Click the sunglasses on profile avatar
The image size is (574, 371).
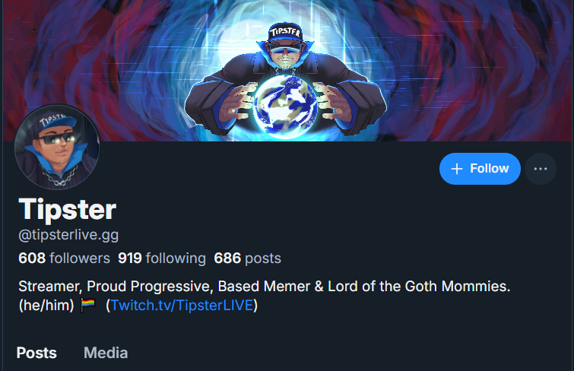point(55,139)
